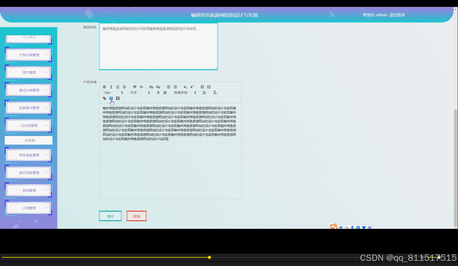
Task: Open the 纪念品 submenu item
Action: [x=29, y=140]
